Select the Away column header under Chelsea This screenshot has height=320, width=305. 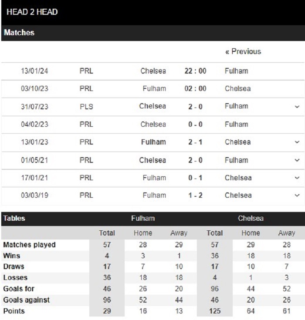(287, 233)
